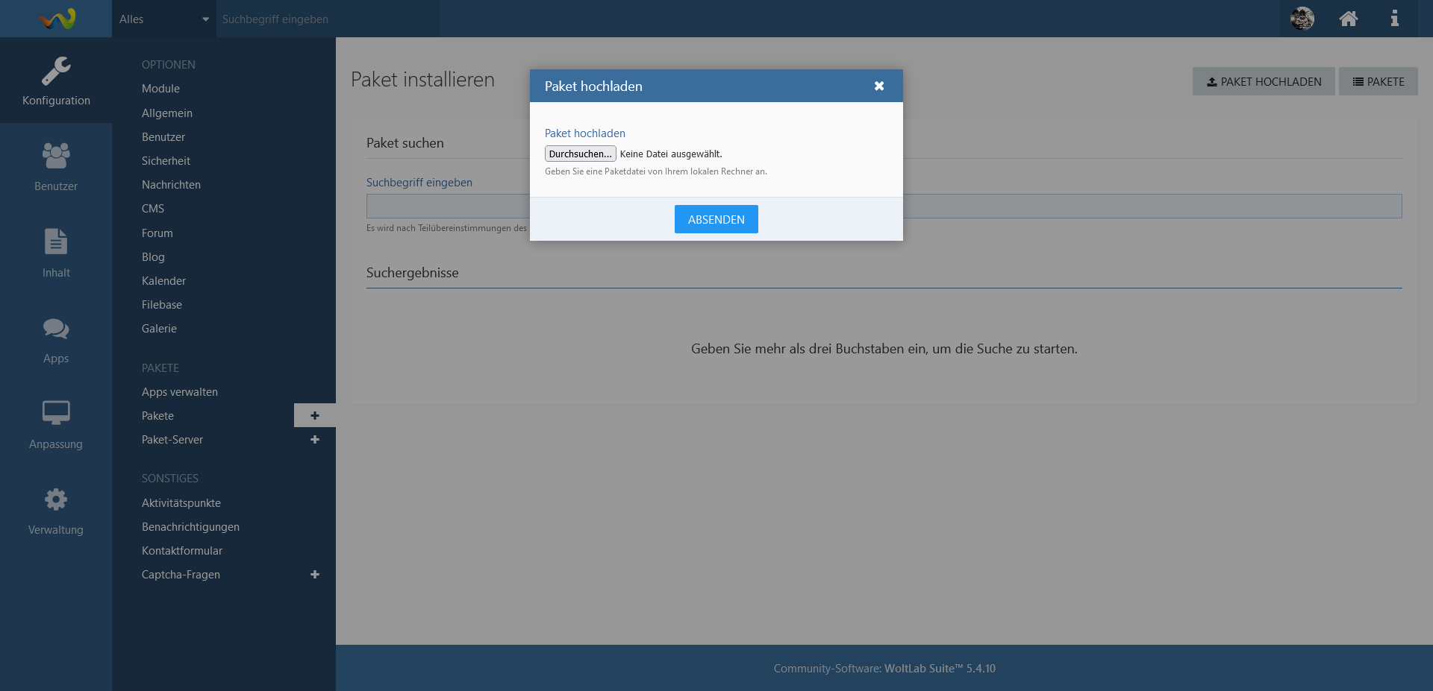1433x691 pixels.
Task: Click plus icon next to Paket-Server
Action: 315,440
